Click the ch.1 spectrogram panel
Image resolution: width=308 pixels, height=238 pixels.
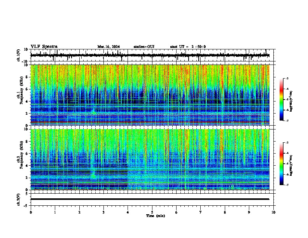pos(150,95)
